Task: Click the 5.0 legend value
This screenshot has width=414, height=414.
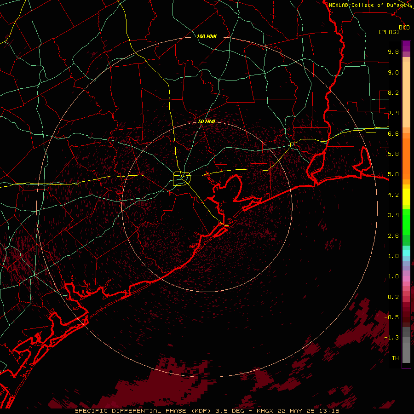Action: click(393, 174)
